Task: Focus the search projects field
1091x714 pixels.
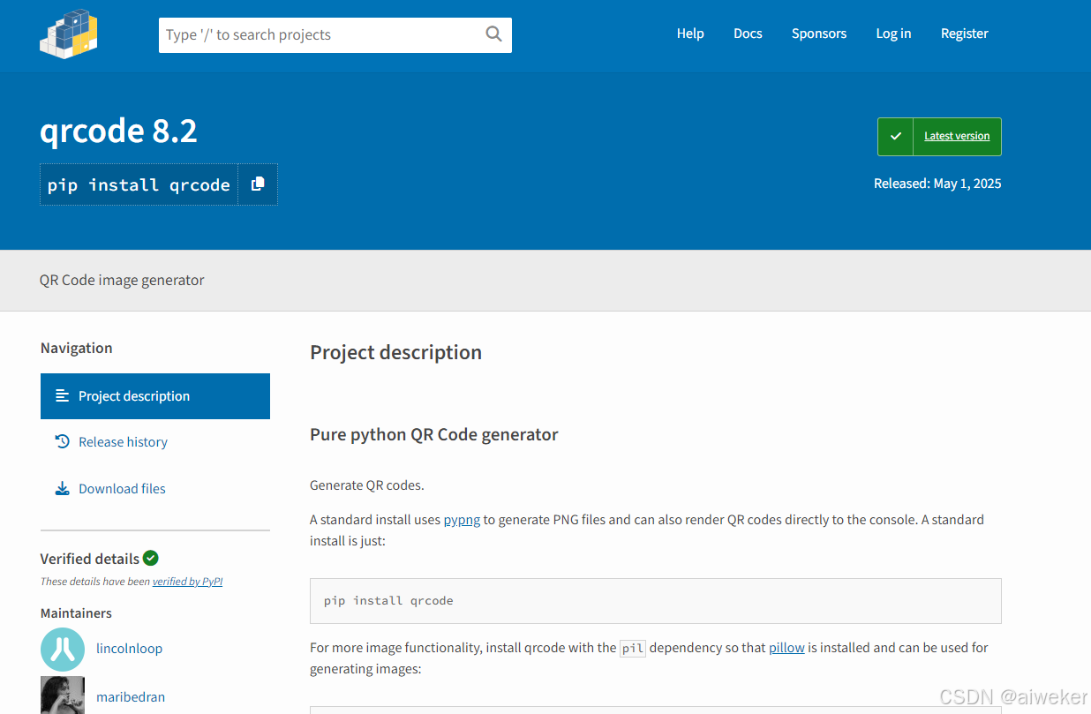Action: (335, 35)
